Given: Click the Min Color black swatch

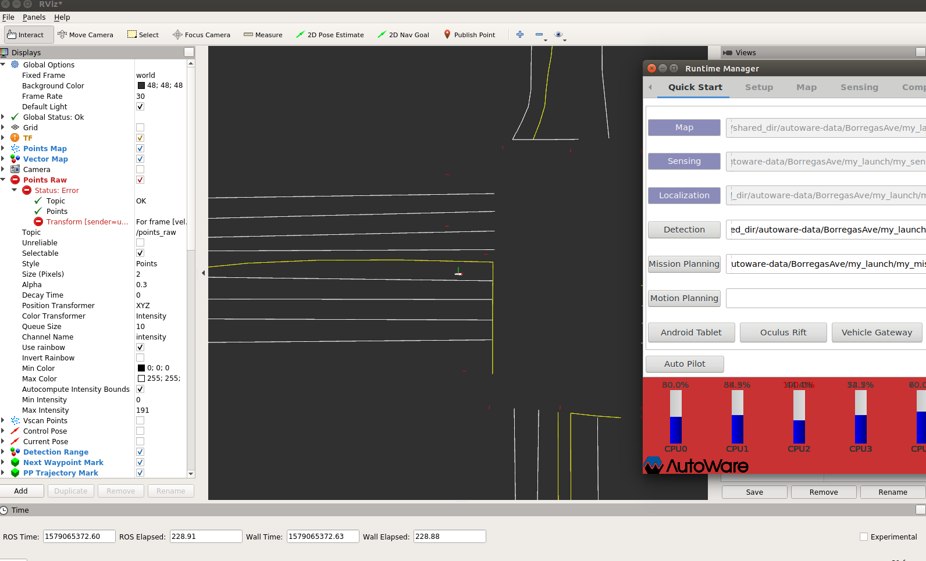Looking at the screenshot, I should coord(141,368).
